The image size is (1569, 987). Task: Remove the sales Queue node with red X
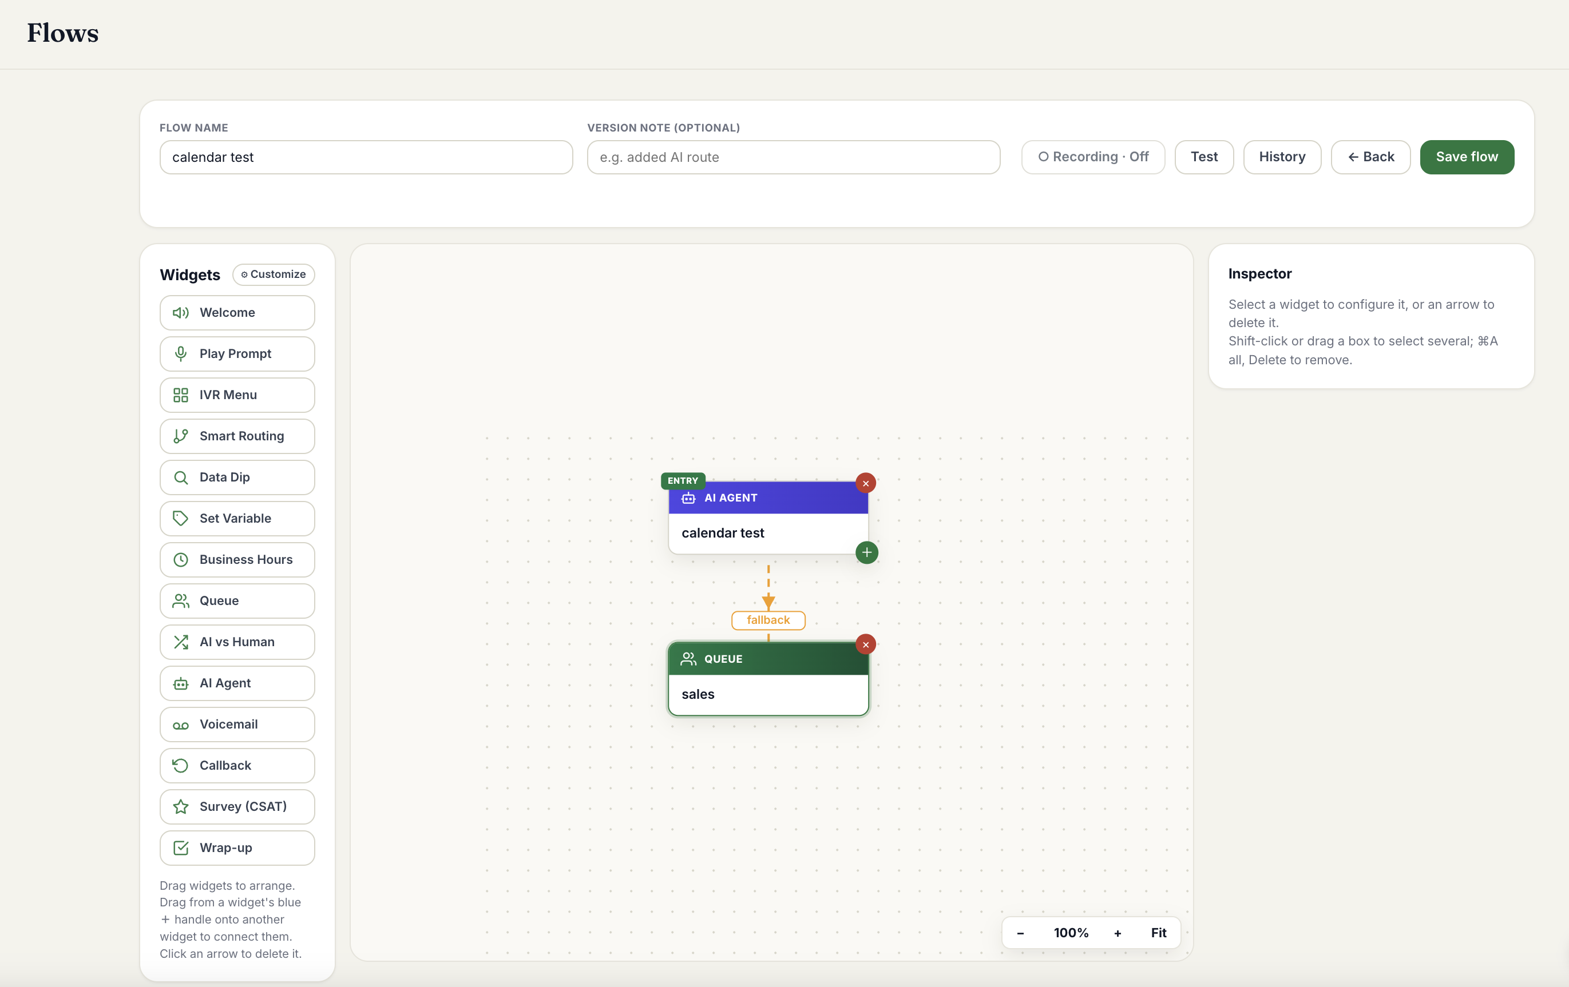[x=865, y=644]
